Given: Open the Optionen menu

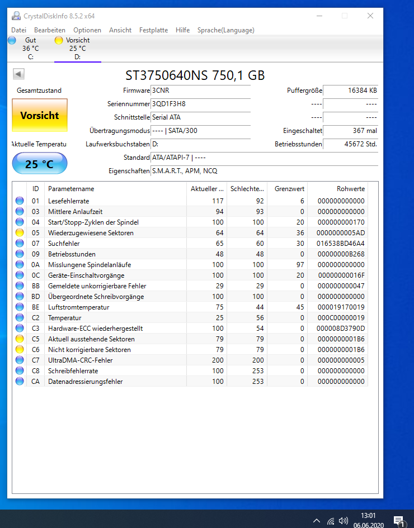Looking at the screenshot, I should click(87, 30).
